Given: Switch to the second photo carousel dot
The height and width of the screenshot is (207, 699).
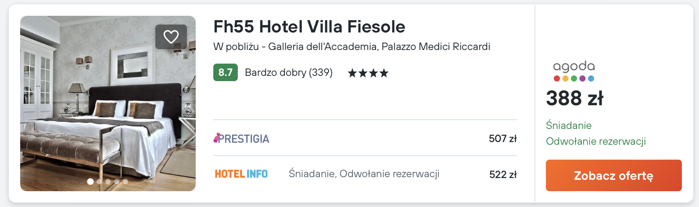Looking at the screenshot, I should [99, 182].
